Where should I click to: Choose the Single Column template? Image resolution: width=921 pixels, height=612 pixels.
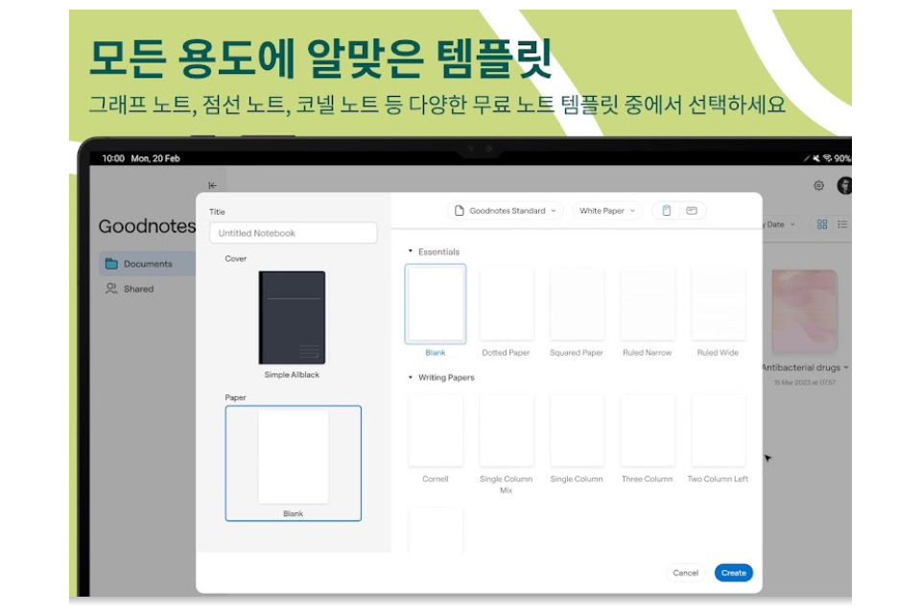pyautogui.click(x=577, y=430)
